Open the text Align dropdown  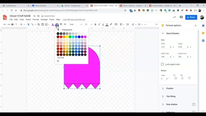click(122, 24)
